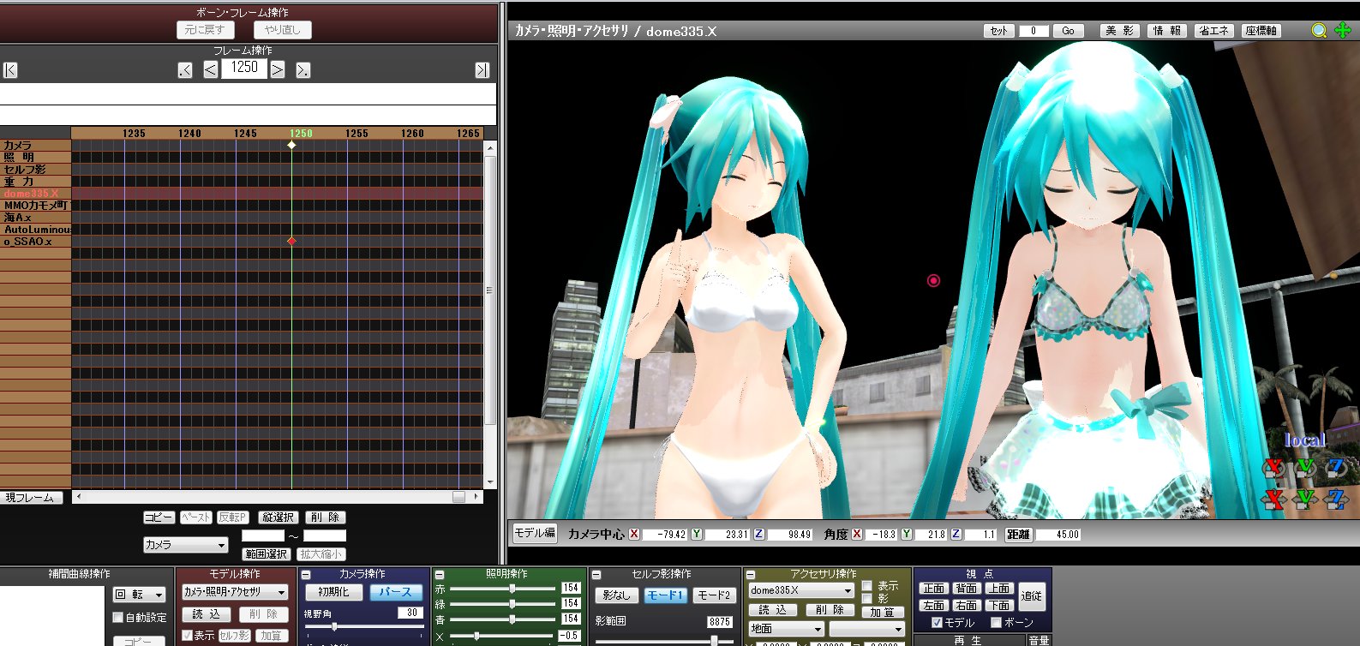Viewport: 1360px width, 646px height.
Task: Collapse the アクセサリ操作 panel
Action: (x=751, y=575)
